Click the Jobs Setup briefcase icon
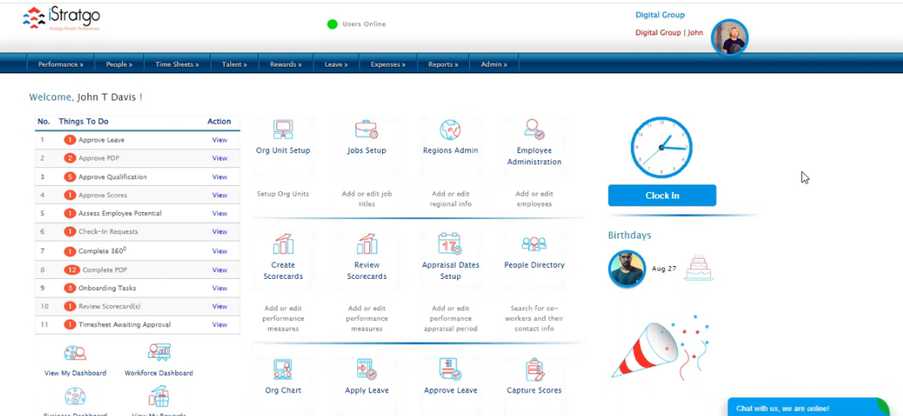The image size is (903, 416). tap(367, 130)
